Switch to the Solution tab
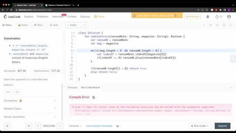The width and height of the screenshot is (236, 133). (24, 25)
